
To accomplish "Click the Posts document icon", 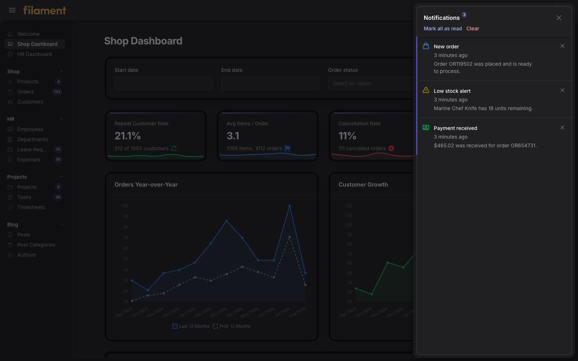I will click(10, 235).
